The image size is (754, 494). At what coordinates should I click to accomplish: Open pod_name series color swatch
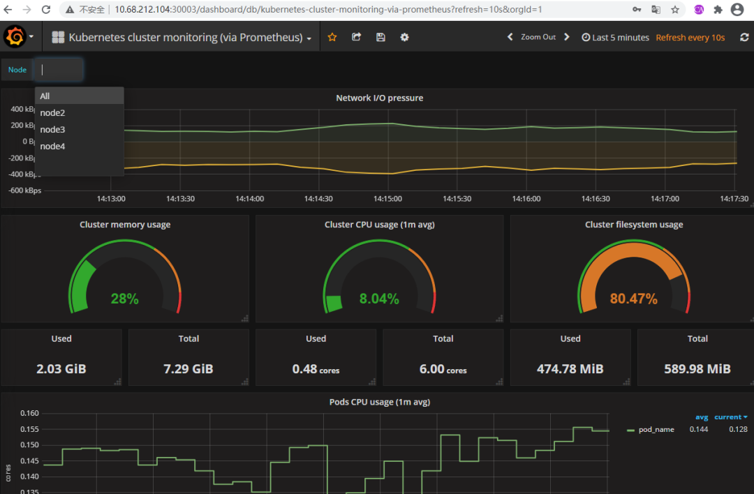click(631, 430)
